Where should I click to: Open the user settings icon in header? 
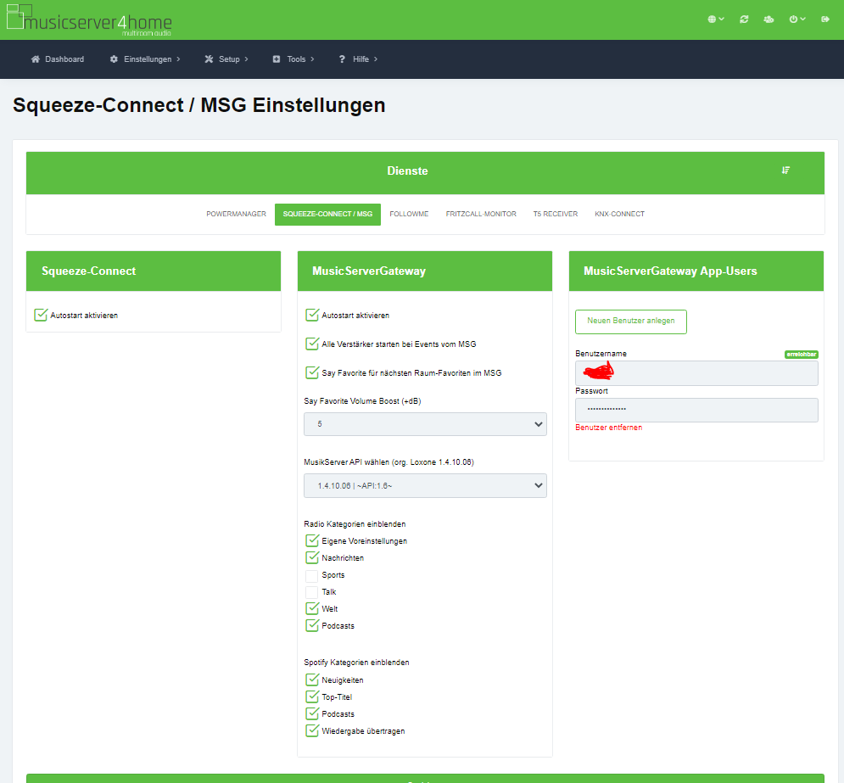(769, 19)
